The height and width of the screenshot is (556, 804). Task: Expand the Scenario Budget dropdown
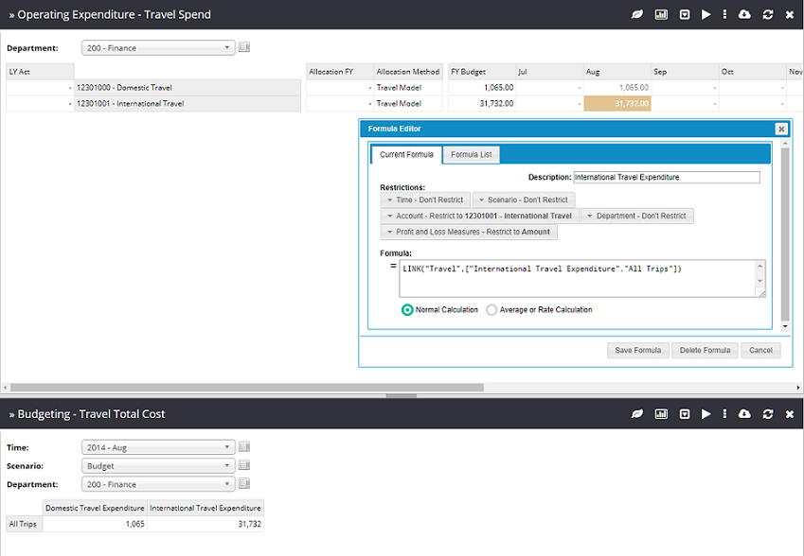tap(158, 466)
